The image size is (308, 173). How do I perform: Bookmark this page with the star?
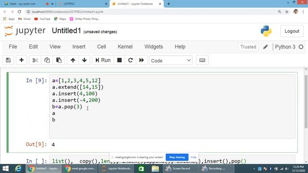pyautogui.click(x=287, y=12)
